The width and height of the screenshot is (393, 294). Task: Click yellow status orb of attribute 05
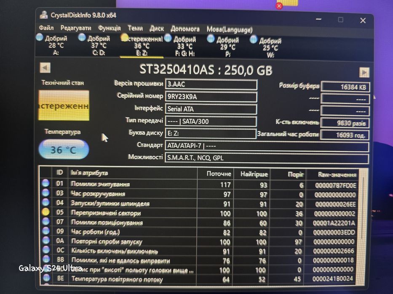[x=46, y=212]
